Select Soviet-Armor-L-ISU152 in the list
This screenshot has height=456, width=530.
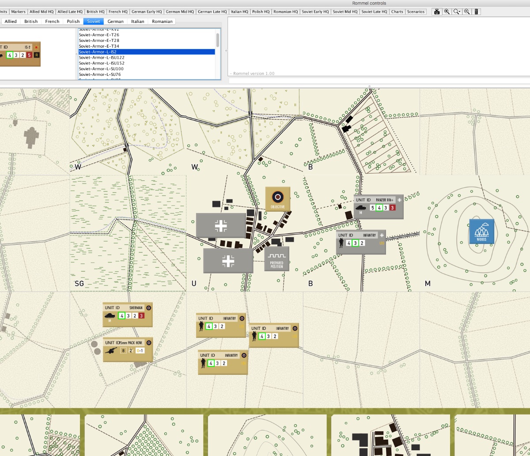pyautogui.click(x=147, y=63)
